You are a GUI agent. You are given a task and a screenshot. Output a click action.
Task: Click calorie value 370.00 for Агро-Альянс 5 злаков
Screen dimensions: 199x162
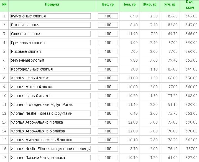(192, 131)
